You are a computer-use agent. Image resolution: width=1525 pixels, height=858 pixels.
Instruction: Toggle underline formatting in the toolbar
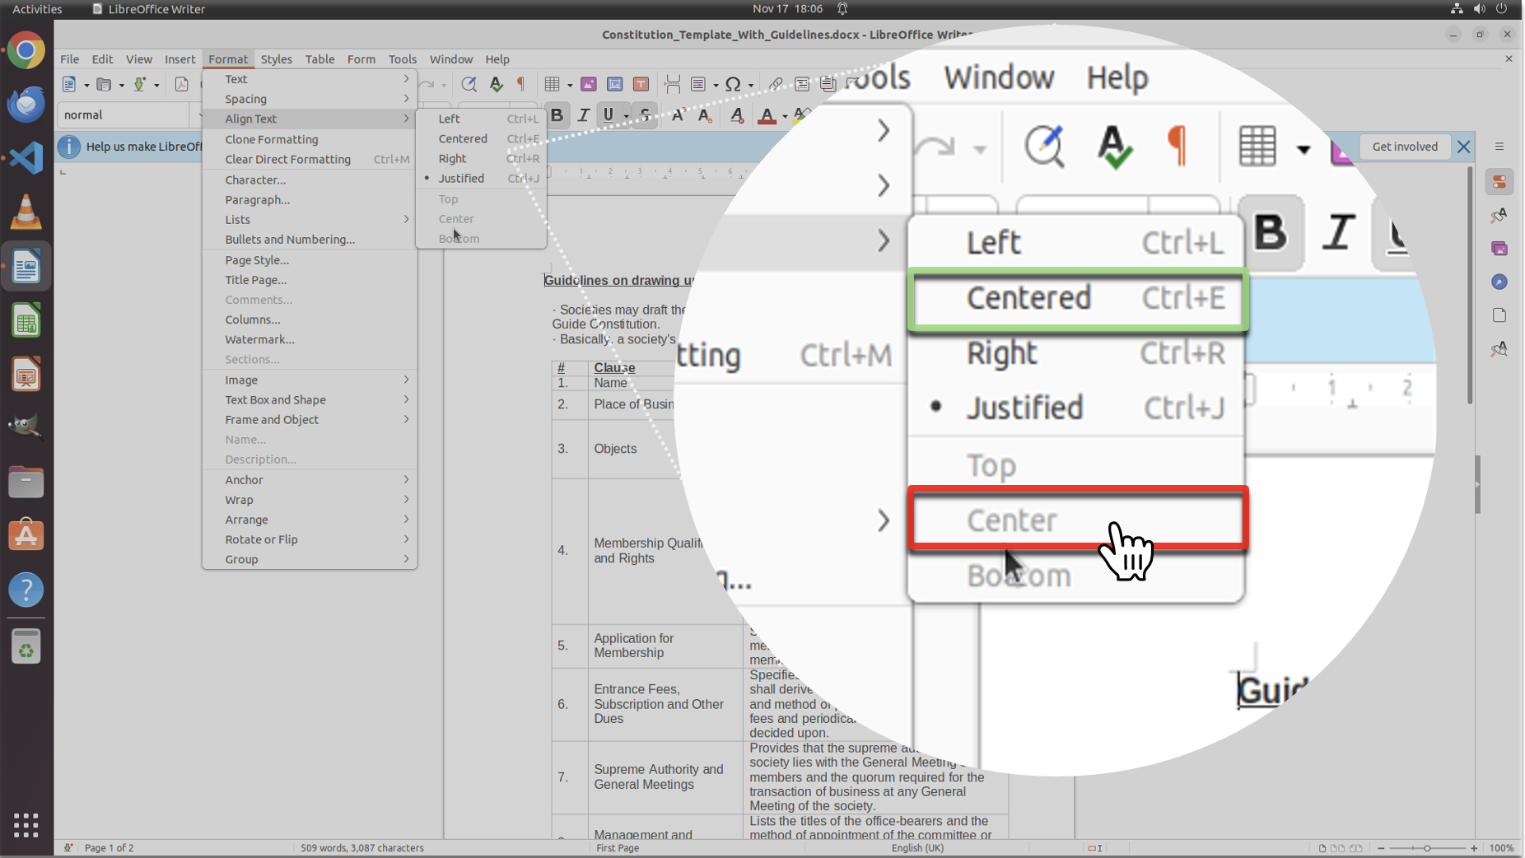click(x=609, y=115)
